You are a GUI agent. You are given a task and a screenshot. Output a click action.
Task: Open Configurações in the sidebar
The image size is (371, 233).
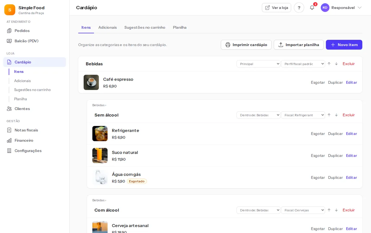35,151
